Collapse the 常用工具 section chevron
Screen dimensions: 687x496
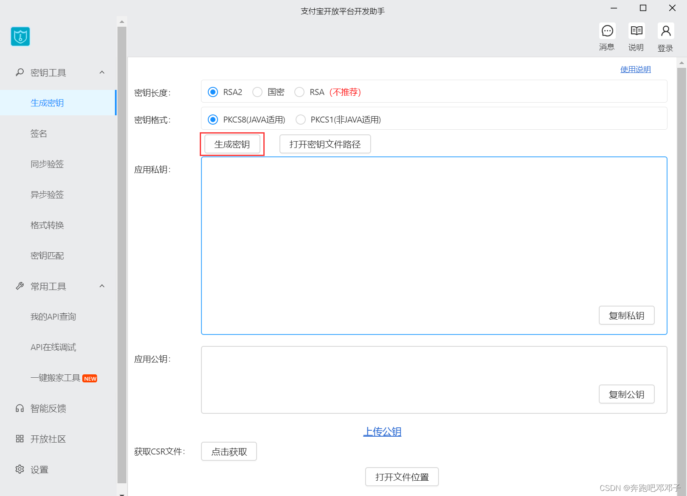tap(102, 286)
